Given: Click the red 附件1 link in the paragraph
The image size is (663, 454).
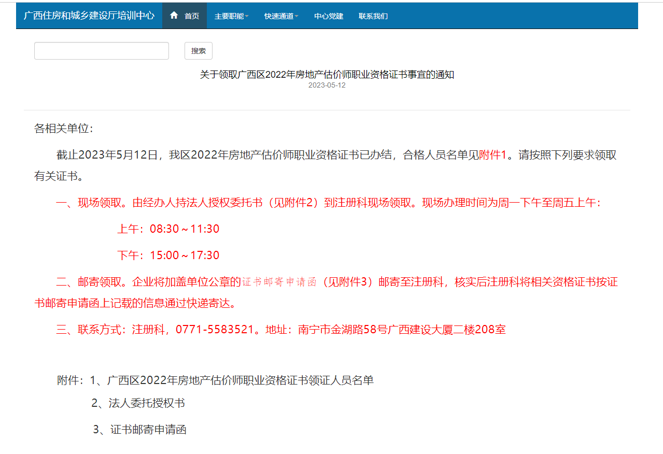Looking at the screenshot, I should pyautogui.click(x=492, y=155).
